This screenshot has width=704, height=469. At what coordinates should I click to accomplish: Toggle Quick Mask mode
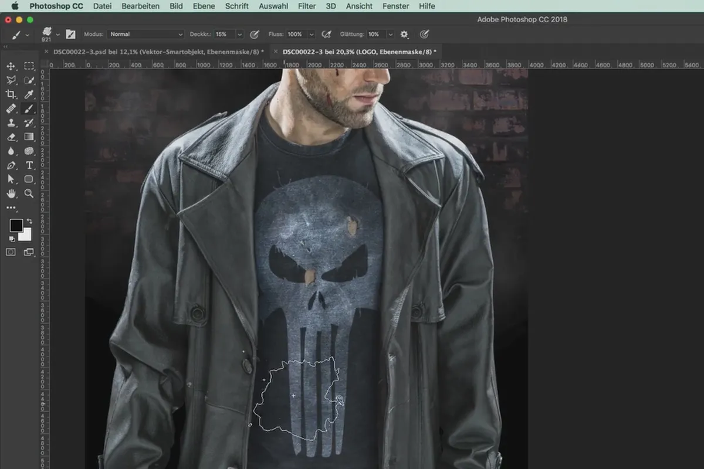tap(11, 252)
